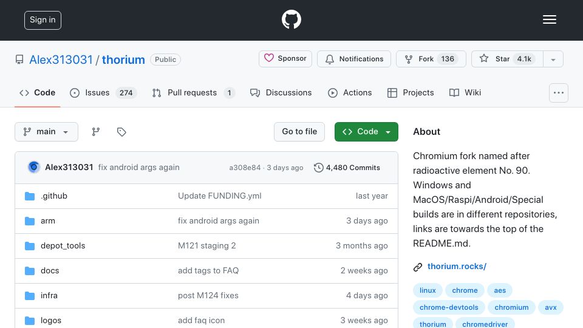The image size is (583, 328).
Task: Open the Projects tab
Action: click(411, 92)
